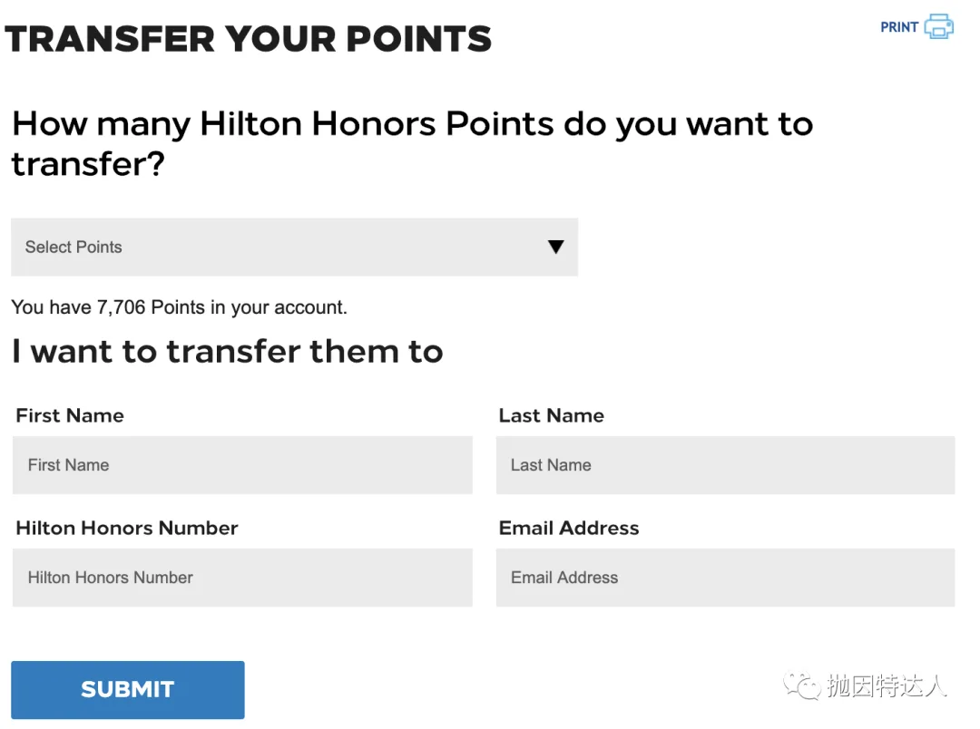Open the Select Points dropdown
Viewport: 980px width, 729px height.
click(x=294, y=247)
